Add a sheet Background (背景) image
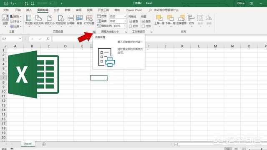Screen dimensions: 267x150 click(x=79, y=20)
